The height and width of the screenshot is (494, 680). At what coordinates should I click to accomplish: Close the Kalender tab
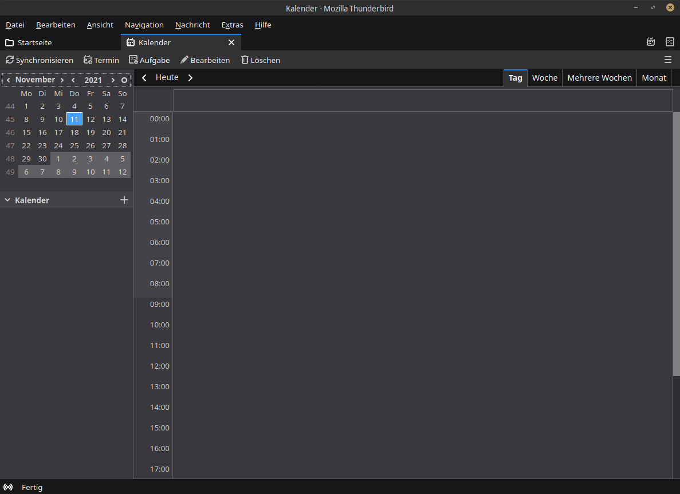[x=231, y=42]
